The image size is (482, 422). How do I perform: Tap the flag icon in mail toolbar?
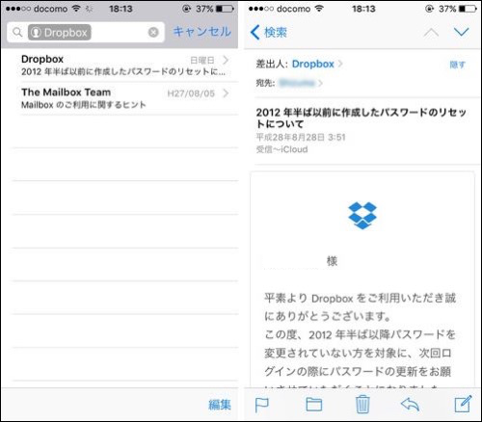pyautogui.click(x=261, y=405)
